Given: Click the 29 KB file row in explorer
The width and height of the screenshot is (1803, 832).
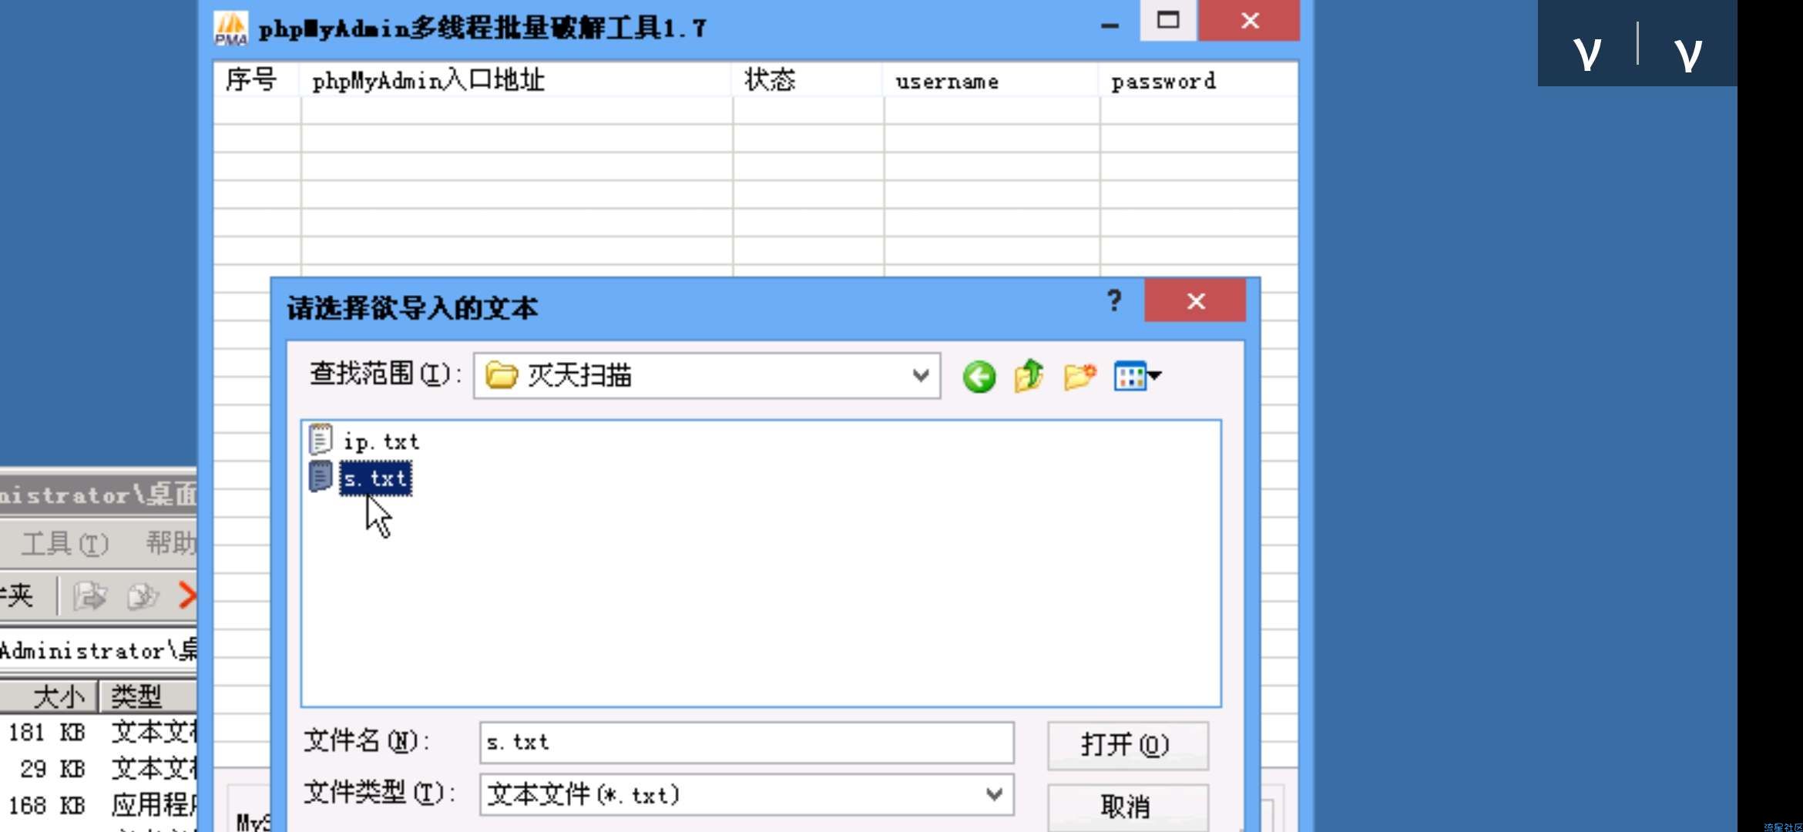Looking at the screenshot, I should pos(99,769).
